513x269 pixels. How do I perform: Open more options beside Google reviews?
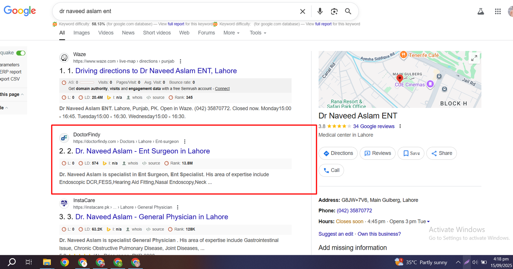[x=400, y=126]
